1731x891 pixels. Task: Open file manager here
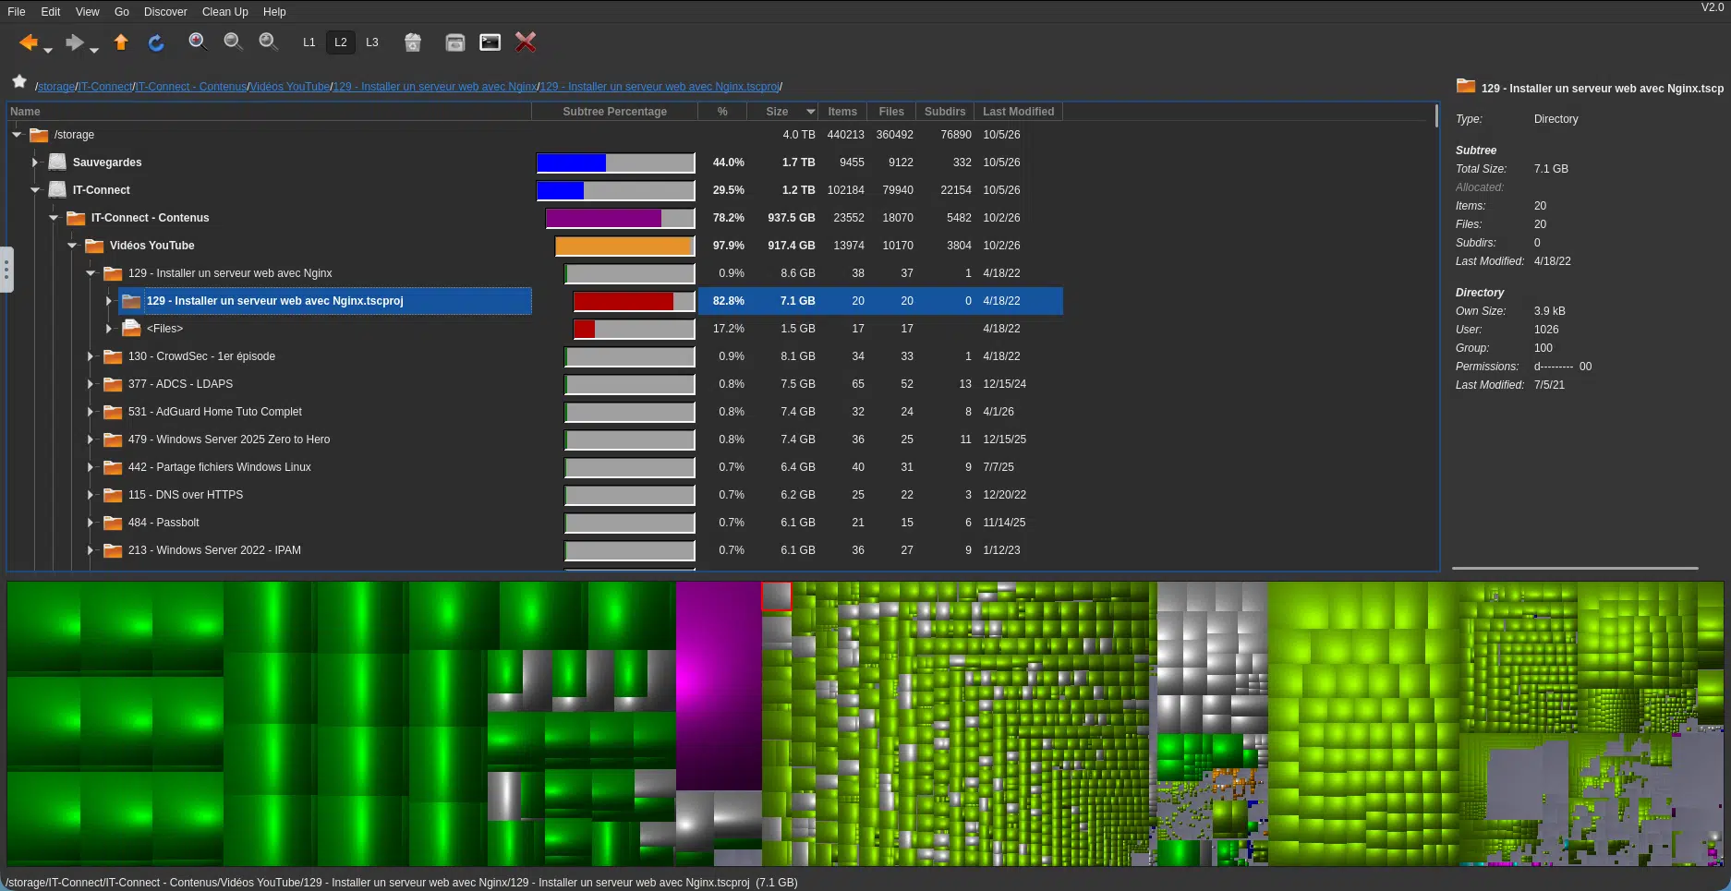(454, 42)
